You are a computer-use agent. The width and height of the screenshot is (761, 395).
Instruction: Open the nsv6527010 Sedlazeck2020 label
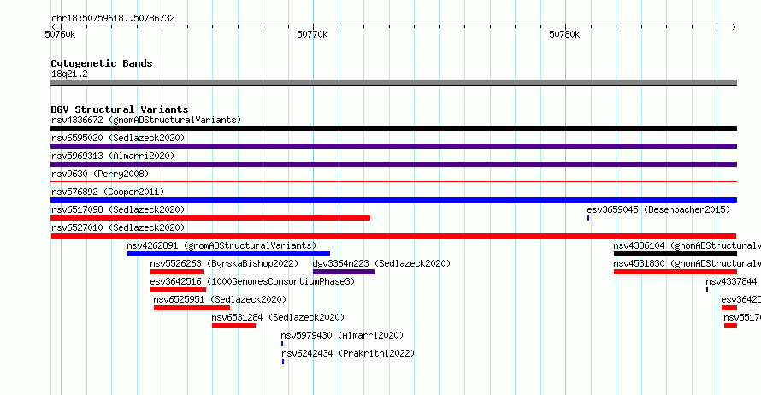pos(118,227)
